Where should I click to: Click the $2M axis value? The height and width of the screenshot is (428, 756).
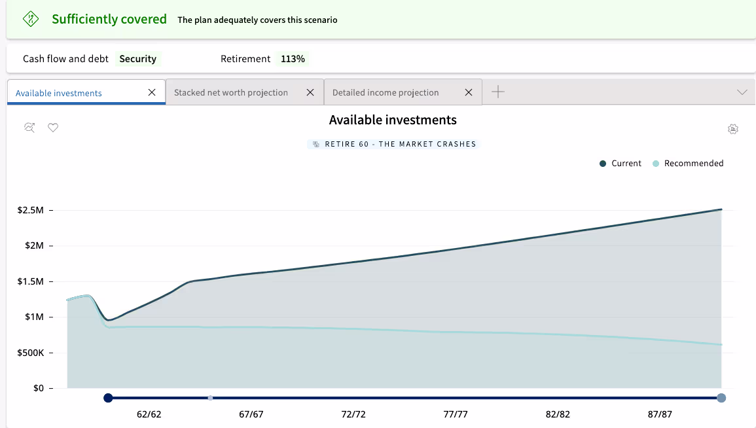[x=34, y=246]
